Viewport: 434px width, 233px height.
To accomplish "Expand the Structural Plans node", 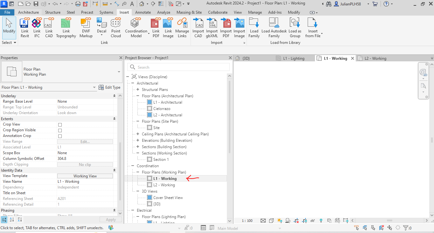I will [138, 90].
